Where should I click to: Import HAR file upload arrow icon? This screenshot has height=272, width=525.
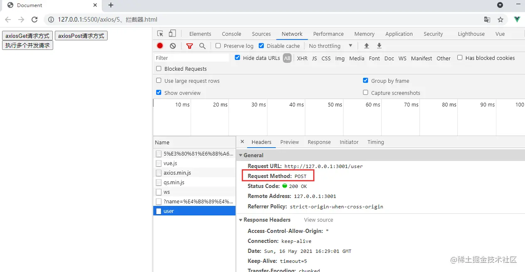coord(366,46)
